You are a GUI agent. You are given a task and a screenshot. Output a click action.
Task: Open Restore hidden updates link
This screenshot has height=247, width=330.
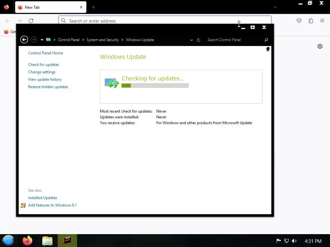48,87
